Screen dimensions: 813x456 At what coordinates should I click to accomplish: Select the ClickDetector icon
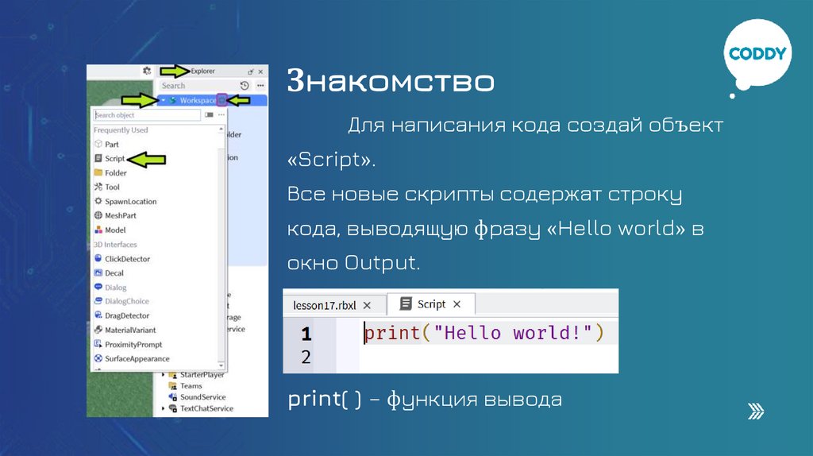click(x=98, y=258)
